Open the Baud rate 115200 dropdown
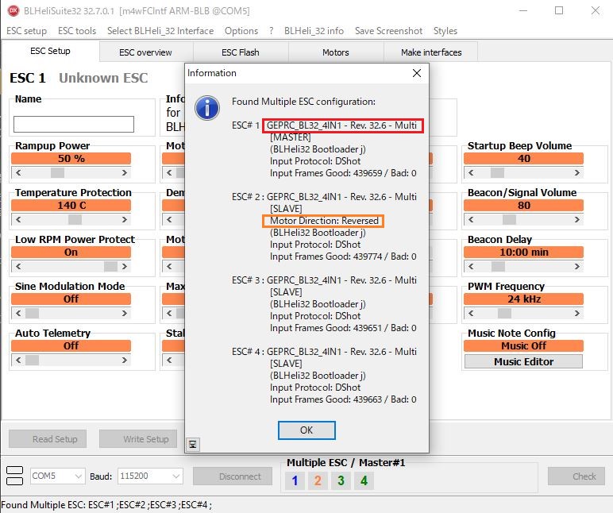 pyautogui.click(x=176, y=476)
